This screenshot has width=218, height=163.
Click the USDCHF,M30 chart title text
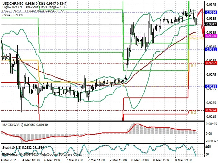[13, 3]
